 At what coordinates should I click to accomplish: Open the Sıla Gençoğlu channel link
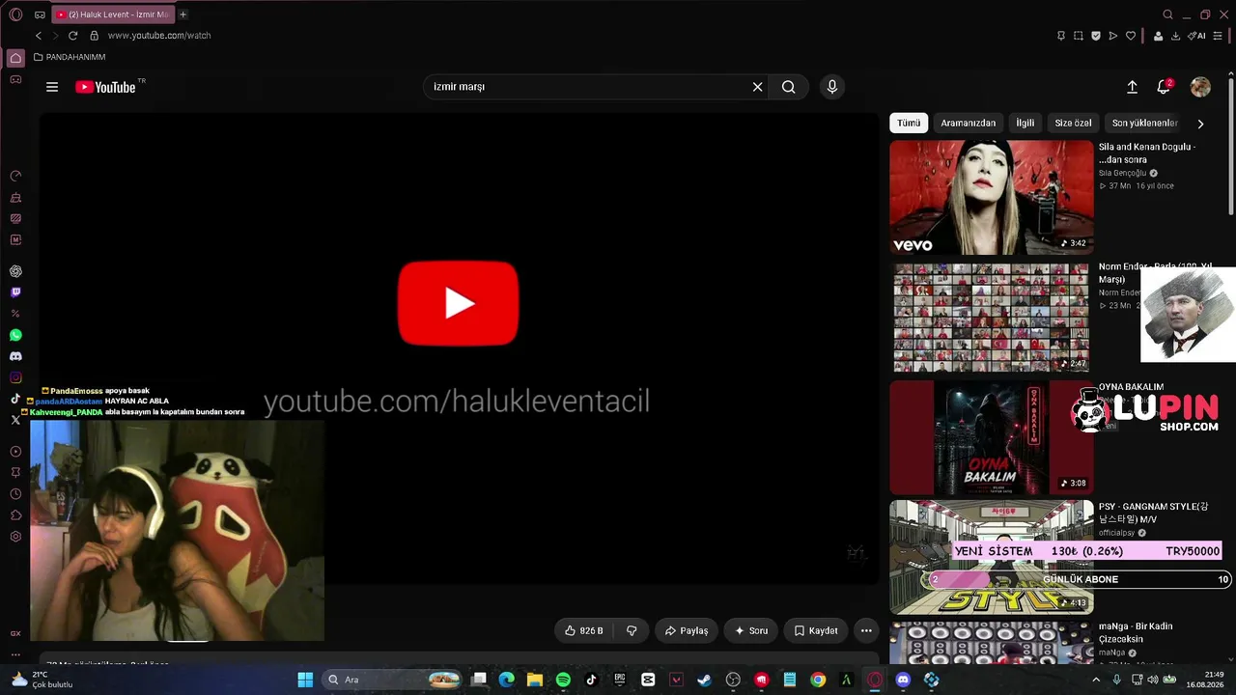point(1122,174)
